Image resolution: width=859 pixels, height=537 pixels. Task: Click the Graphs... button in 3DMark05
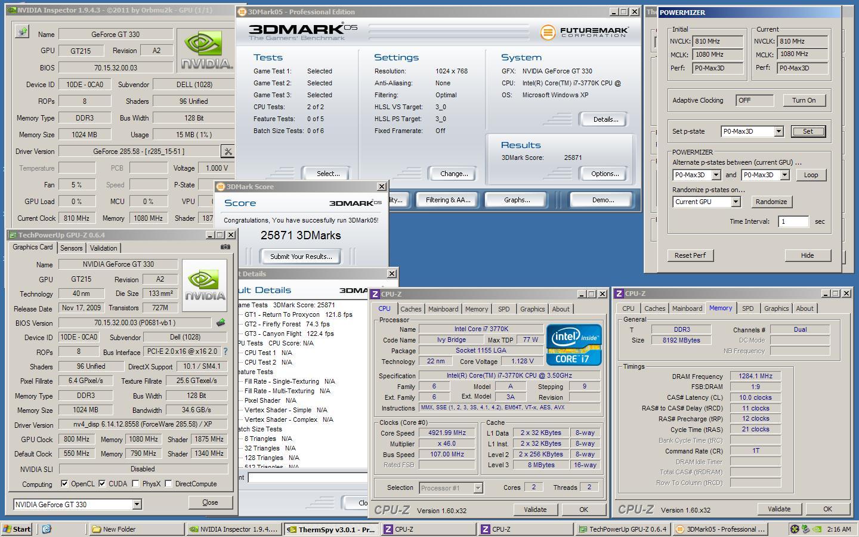517,200
